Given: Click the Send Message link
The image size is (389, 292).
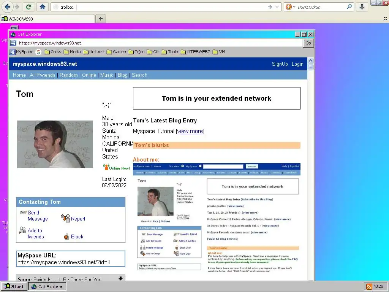Looking at the screenshot, I should coord(38,216).
